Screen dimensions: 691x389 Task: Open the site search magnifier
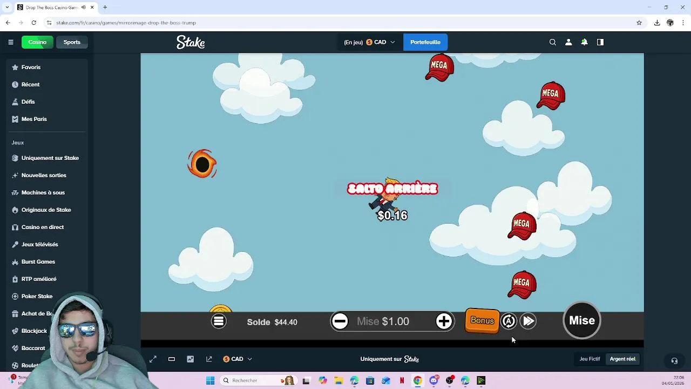[x=553, y=42]
